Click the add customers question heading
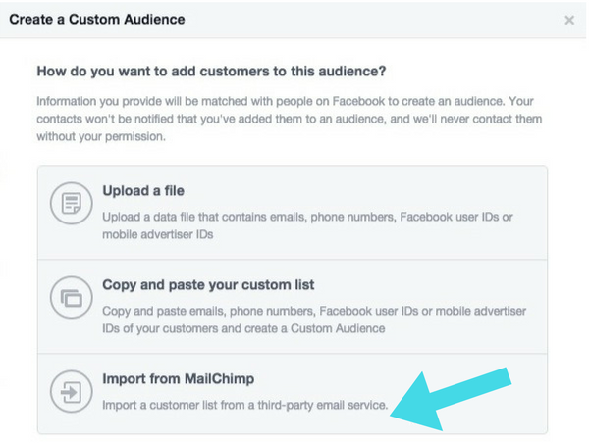This screenshot has height=443, width=589. [x=211, y=72]
